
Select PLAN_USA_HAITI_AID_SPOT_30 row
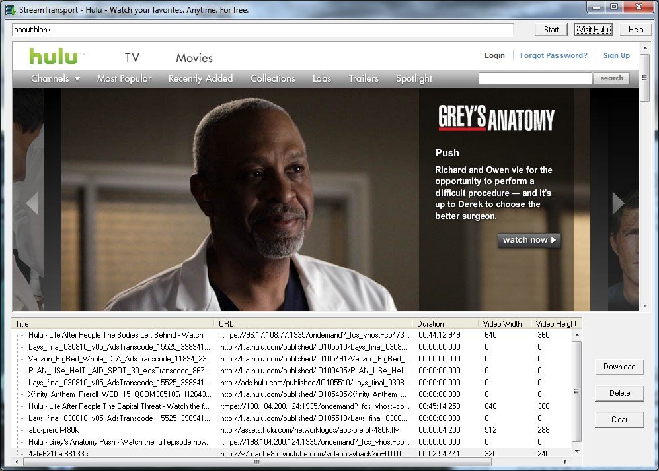[x=291, y=371]
